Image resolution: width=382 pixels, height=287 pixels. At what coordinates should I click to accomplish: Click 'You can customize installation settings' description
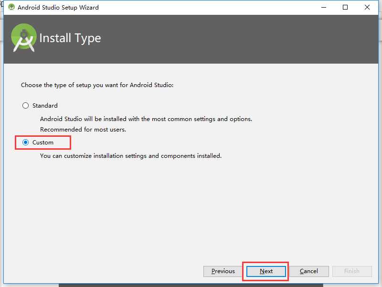click(x=131, y=156)
